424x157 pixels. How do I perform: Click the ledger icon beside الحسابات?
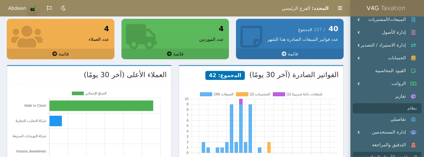[413, 58]
